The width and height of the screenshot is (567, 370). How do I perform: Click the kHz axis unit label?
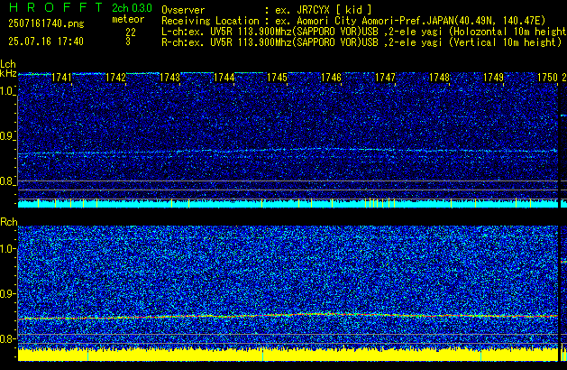(8, 73)
